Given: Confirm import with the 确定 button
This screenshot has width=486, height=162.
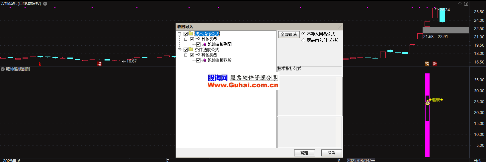Looking at the screenshot, I should [x=304, y=153].
